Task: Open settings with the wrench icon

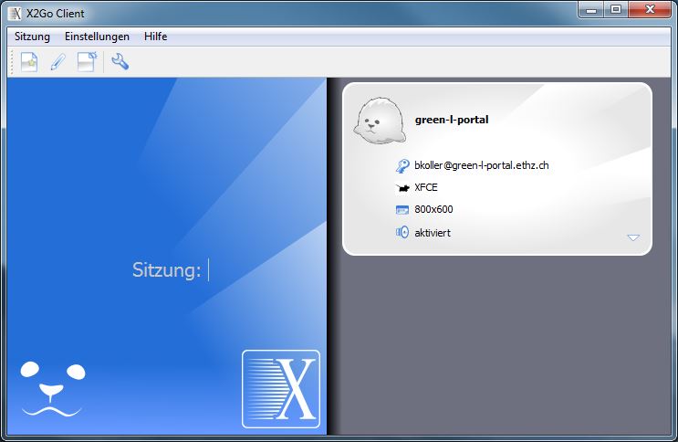Action: [x=120, y=61]
